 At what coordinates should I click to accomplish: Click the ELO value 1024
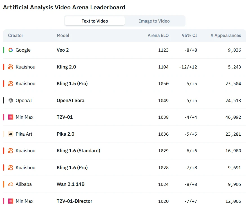click(x=163, y=184)
